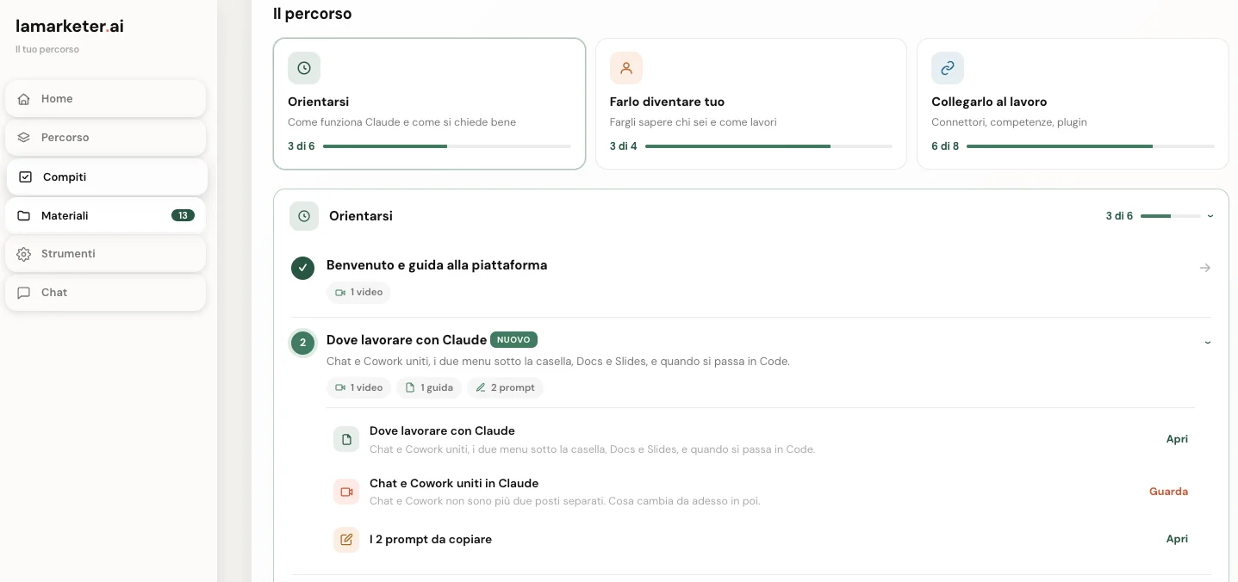Click the Compiti checkbox icon
This screenshot has height=582, width=1238.
pyautogui.click(x=26, y=177)
